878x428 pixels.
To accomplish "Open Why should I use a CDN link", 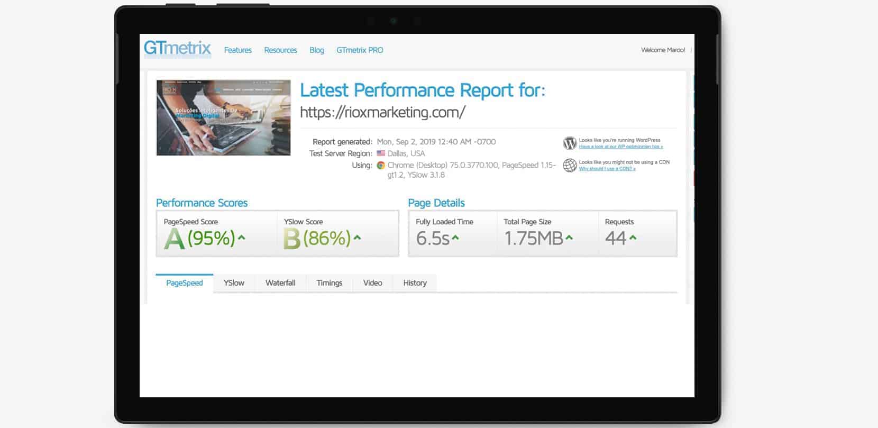I will pos(607,169).
